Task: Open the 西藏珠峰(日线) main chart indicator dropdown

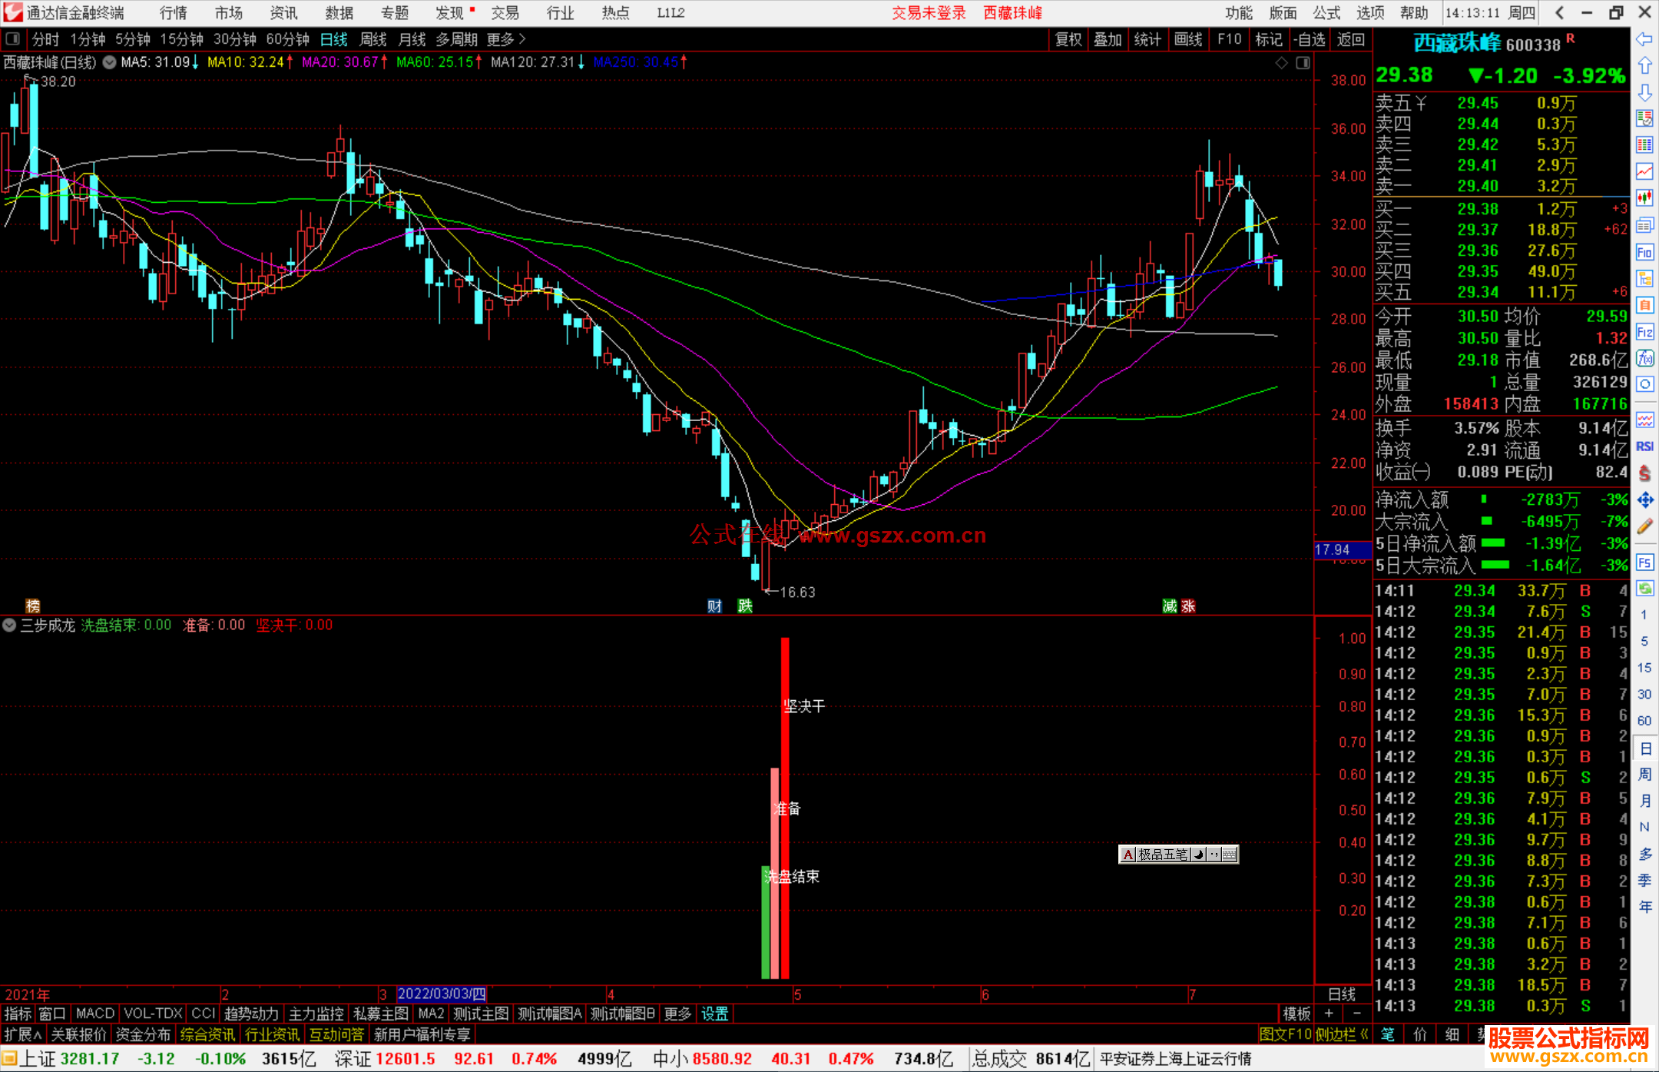Action: pos(110,62)
